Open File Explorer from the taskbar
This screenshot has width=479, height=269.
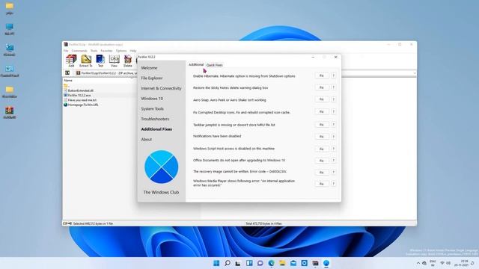pyautogui.click(x=282, y=263)
